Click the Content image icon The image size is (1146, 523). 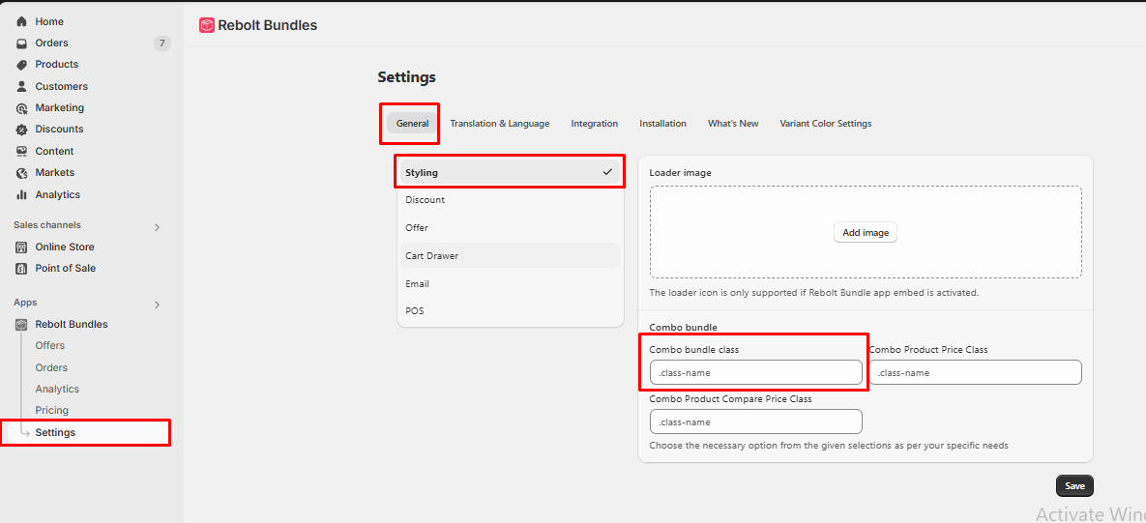tap(21, 151)
